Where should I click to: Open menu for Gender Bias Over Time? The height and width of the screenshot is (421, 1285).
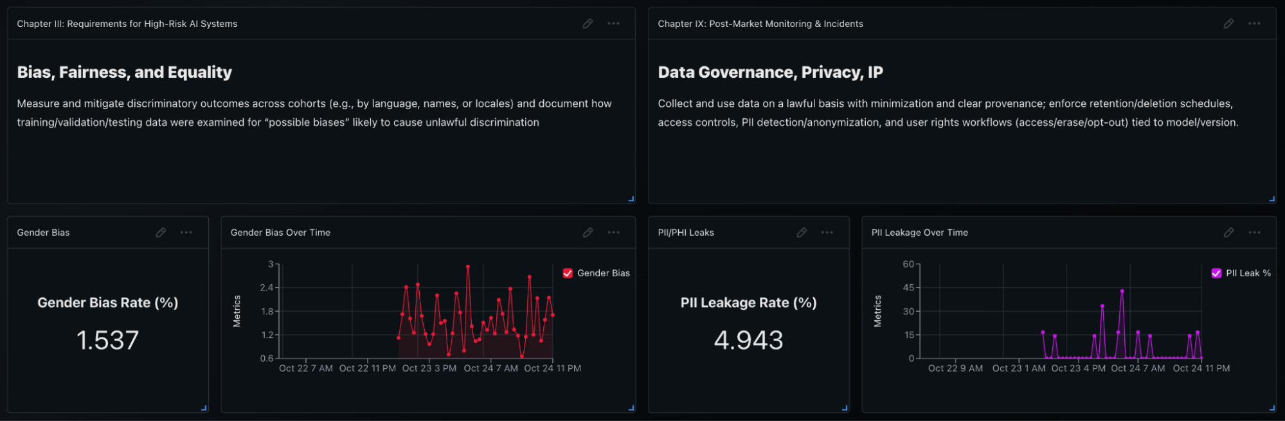(x=614, y=233)
